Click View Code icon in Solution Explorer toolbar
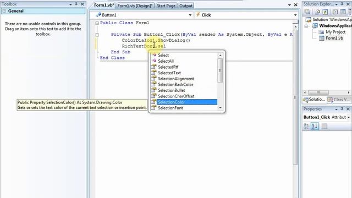The image size is (352, 198). point(335,12)
